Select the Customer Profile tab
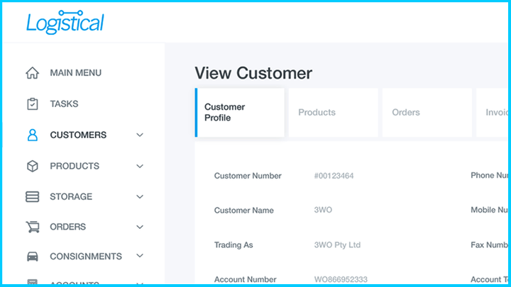The width and height of the screenshot is (511, 287). (x=225, y=112)
